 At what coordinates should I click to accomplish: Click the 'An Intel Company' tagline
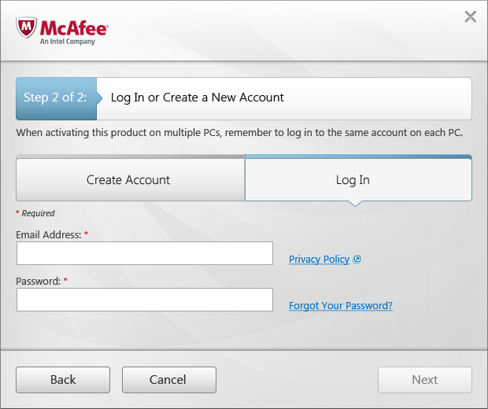[67, 42]
